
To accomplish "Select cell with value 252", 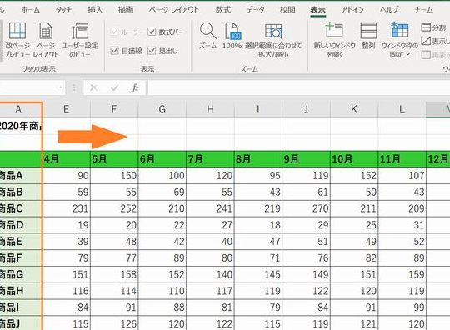I will coord(114,208).
